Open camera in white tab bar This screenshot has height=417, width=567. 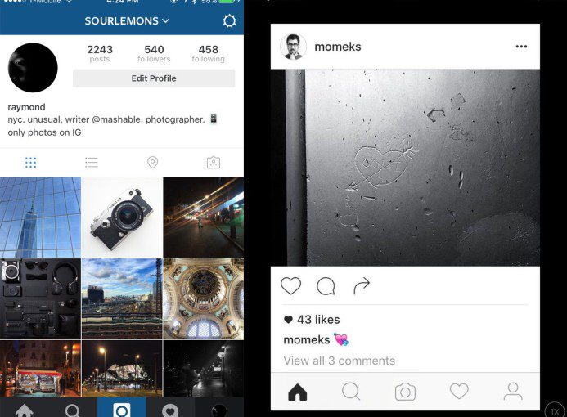pyautogui.click(x=405, y=392)
